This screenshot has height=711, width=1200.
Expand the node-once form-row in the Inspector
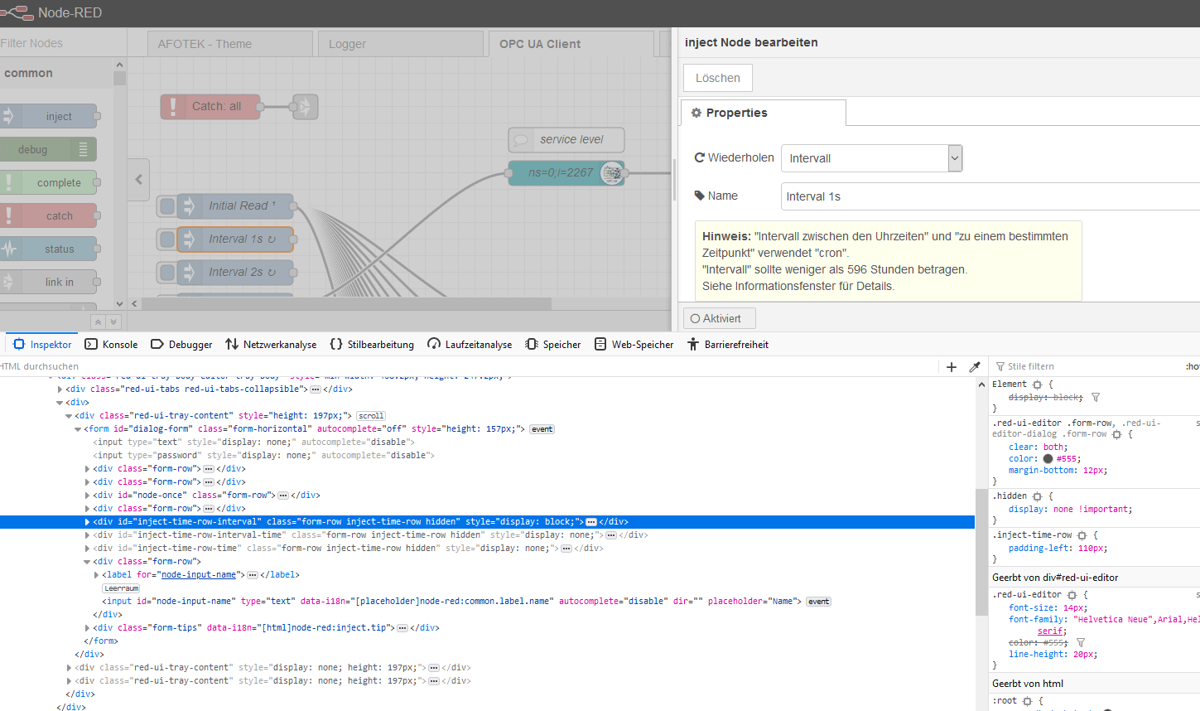(87, 495)
